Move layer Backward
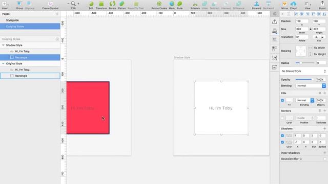 point(269,5)
